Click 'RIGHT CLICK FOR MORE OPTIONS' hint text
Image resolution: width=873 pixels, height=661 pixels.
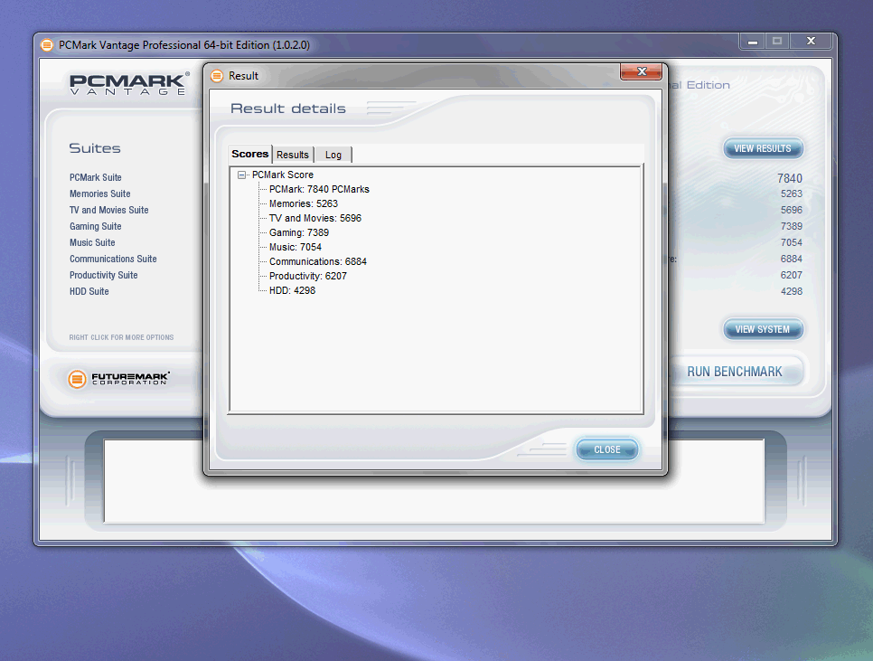(121, 337)
